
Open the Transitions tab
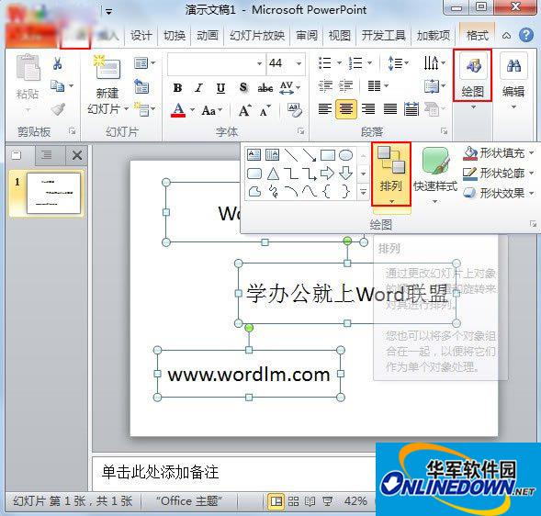coord(175,35)
